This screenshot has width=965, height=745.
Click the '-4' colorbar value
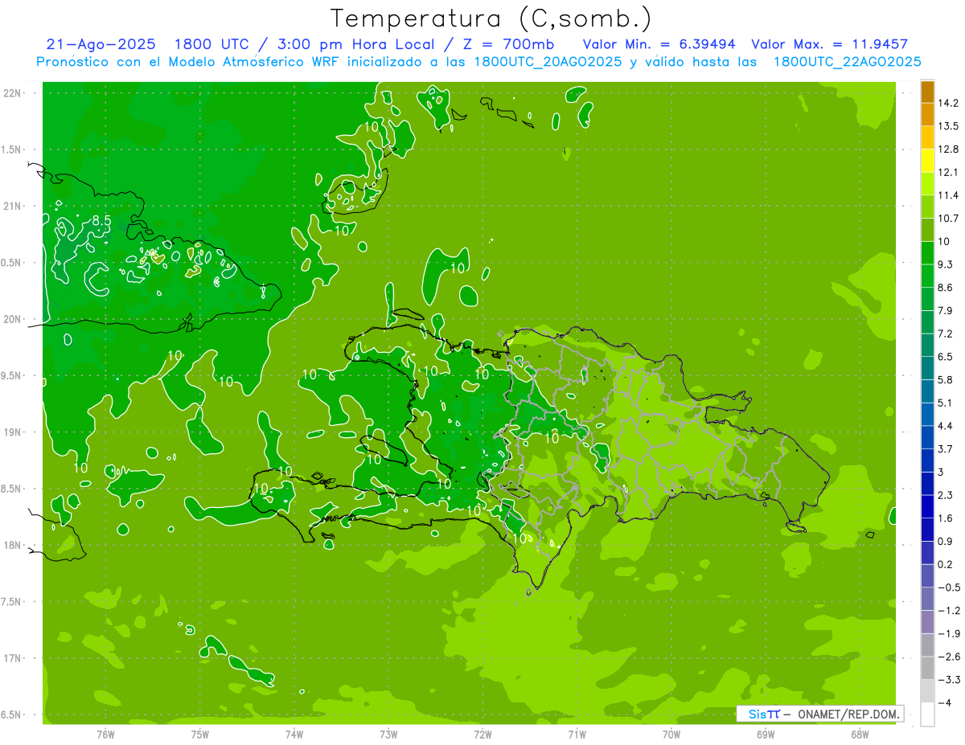coord(945,702)
